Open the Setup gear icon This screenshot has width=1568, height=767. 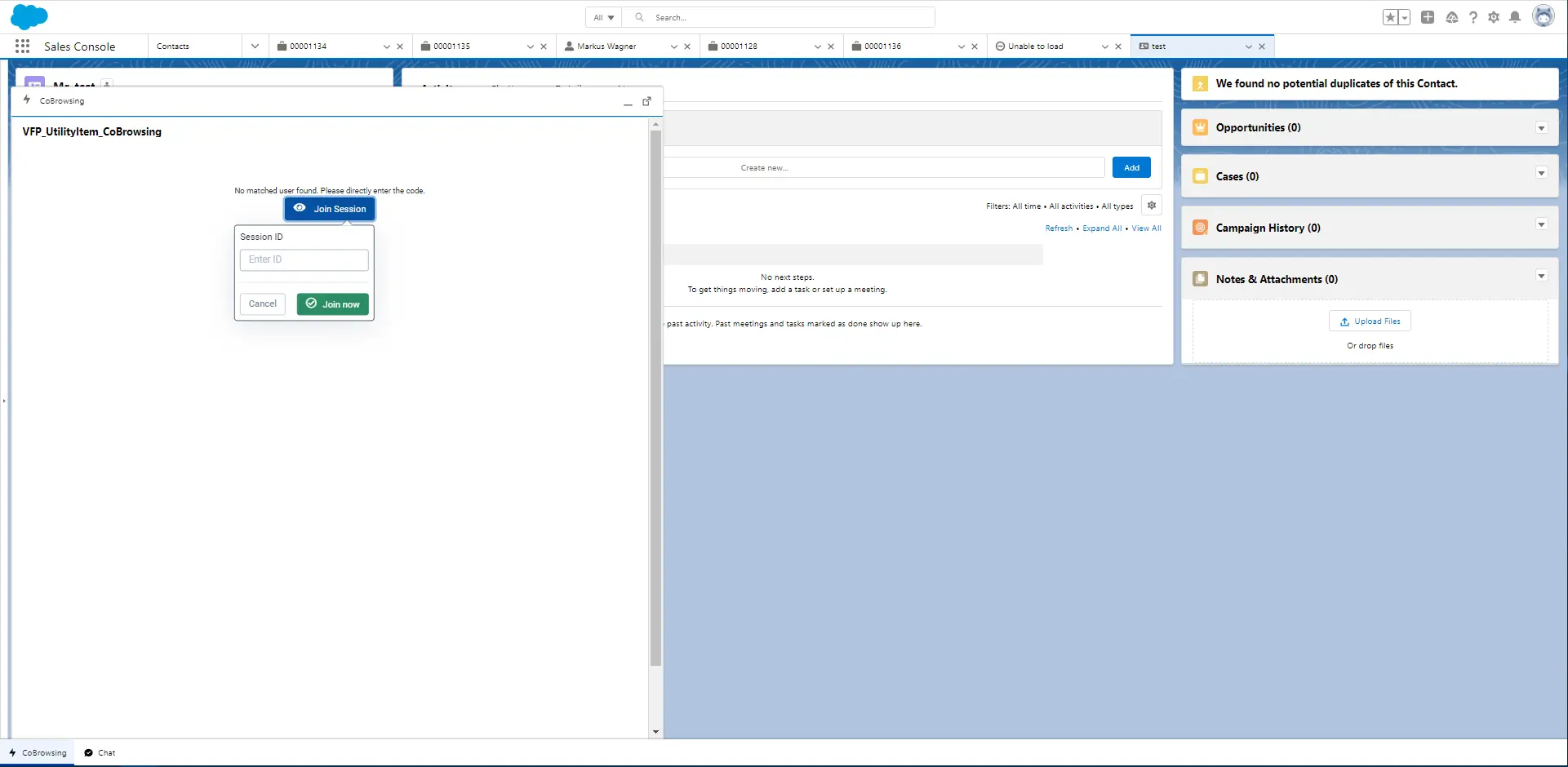pos(1494,17)
